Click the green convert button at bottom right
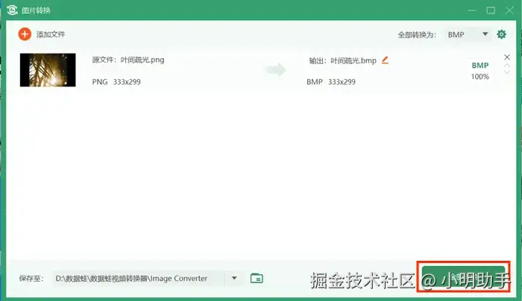 (463, 276)
